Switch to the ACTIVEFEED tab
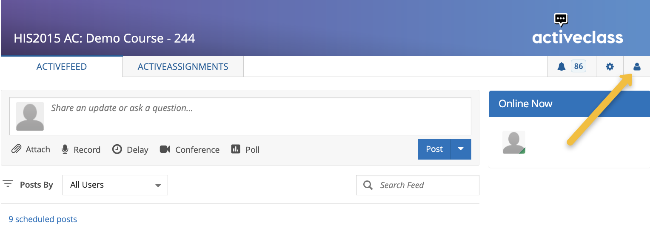The width and height of the screenshot is (650, 240). (x=62, y=66)
